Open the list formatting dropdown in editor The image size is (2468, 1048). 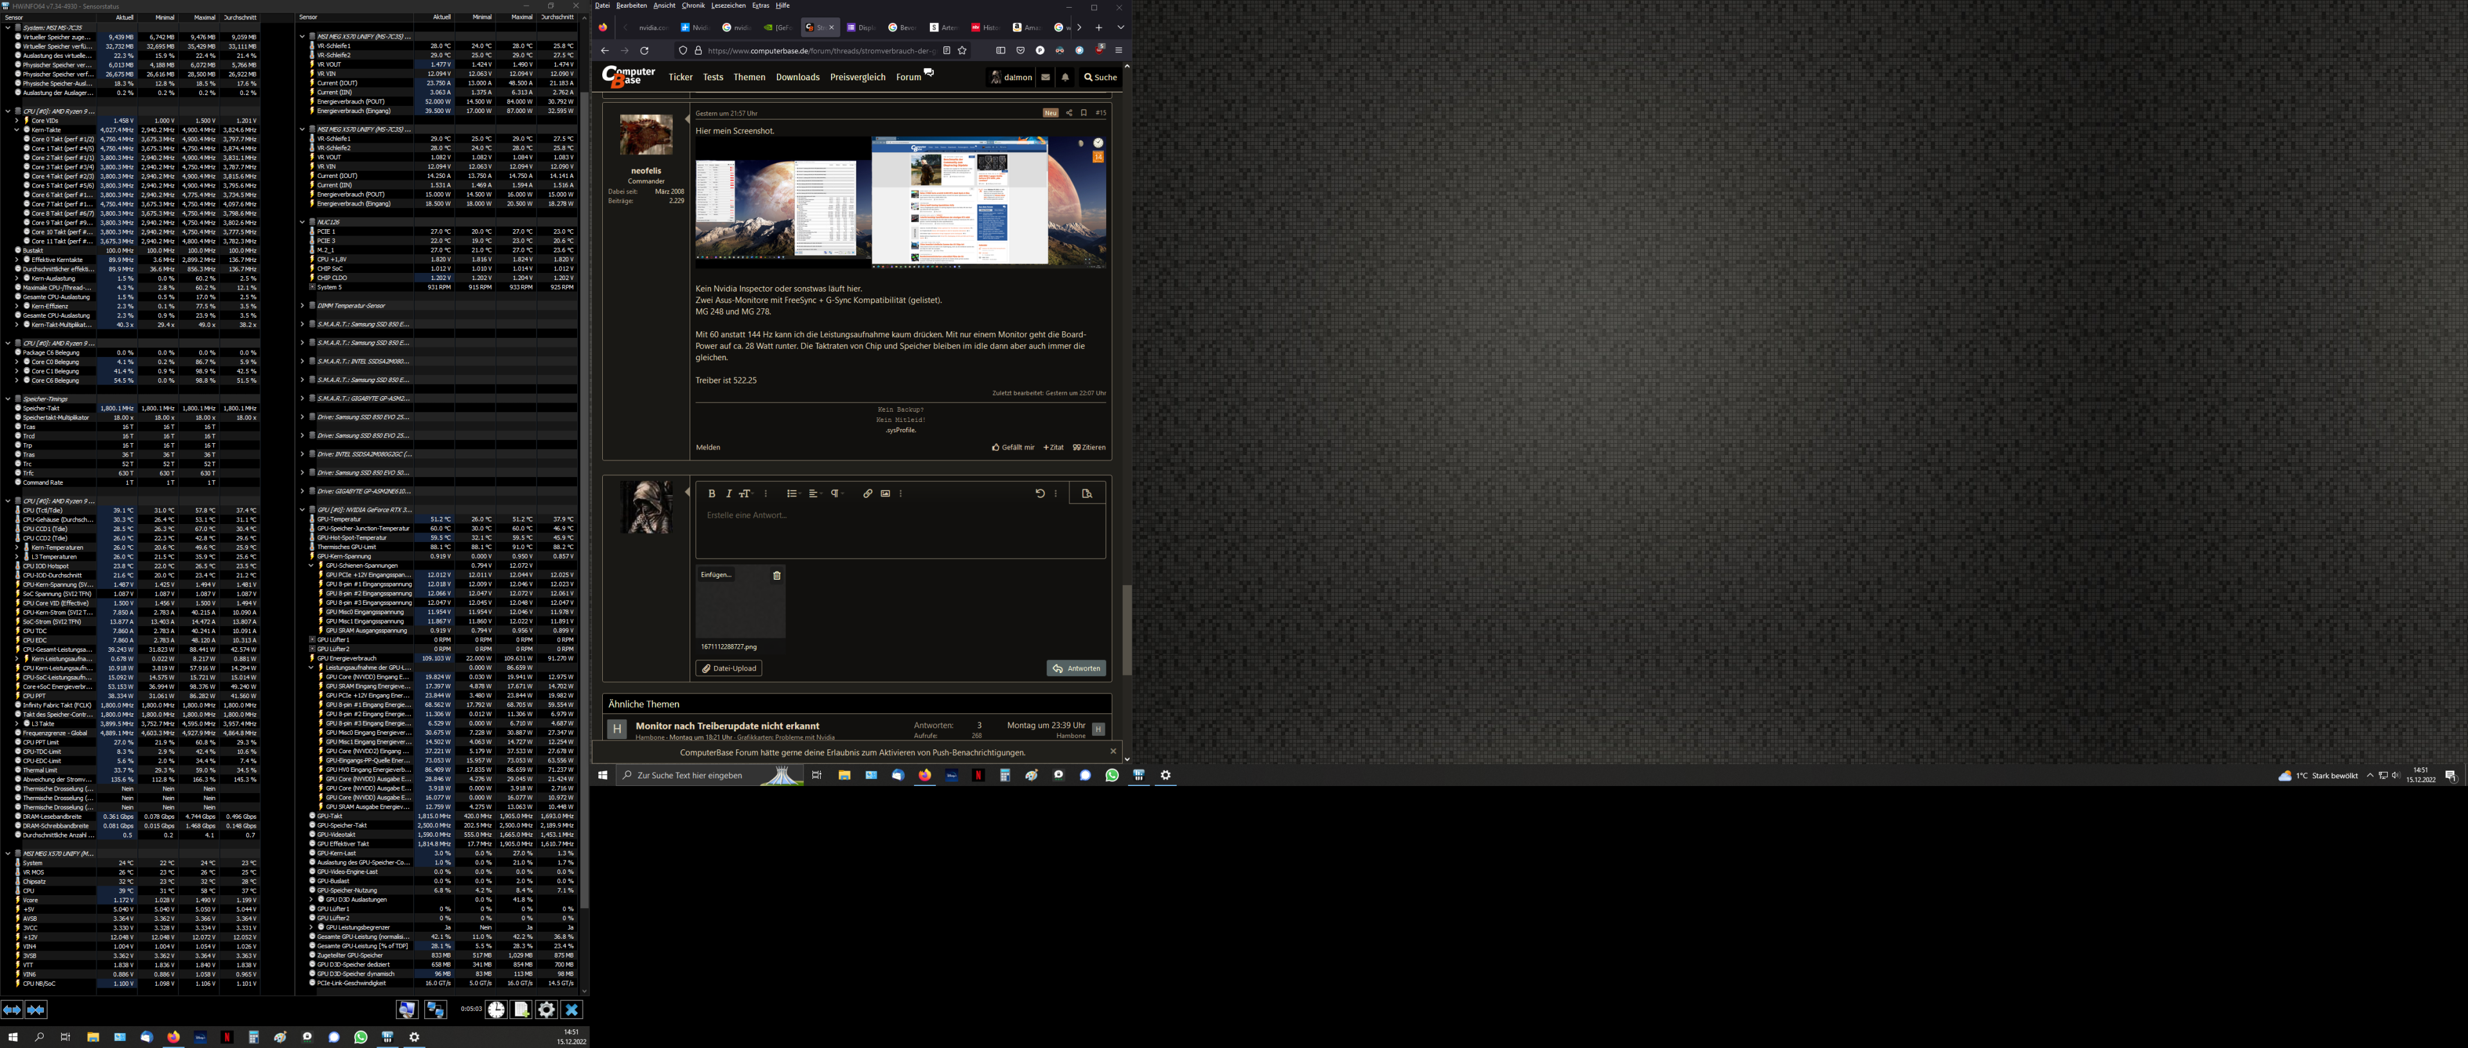pyautogui.click(x=792, y=494)
